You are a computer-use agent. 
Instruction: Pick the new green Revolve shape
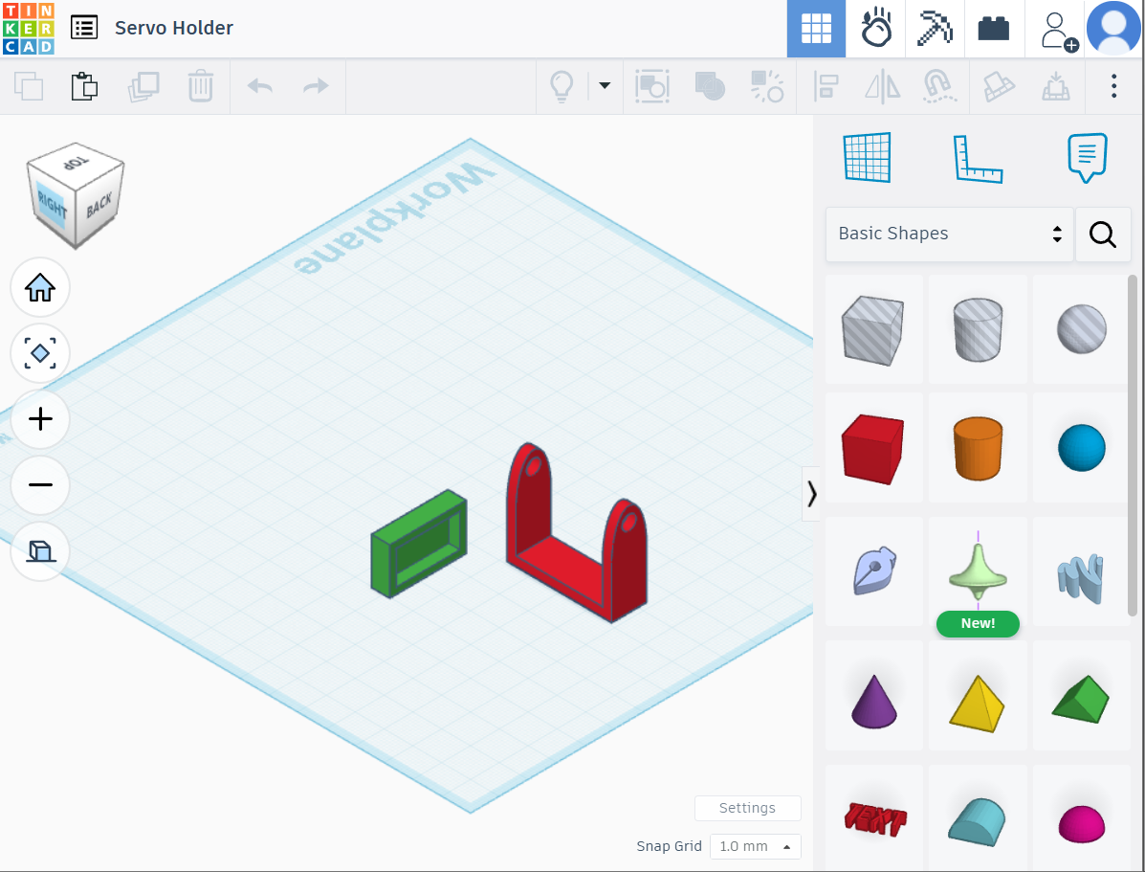pyautogui.click(x=978, y=571)
